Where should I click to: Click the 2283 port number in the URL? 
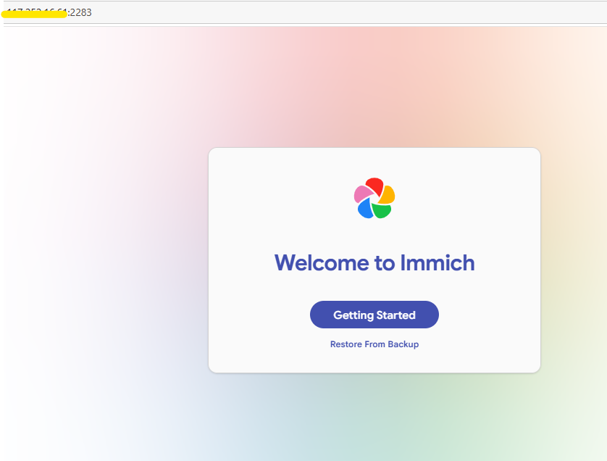point(81,13)
